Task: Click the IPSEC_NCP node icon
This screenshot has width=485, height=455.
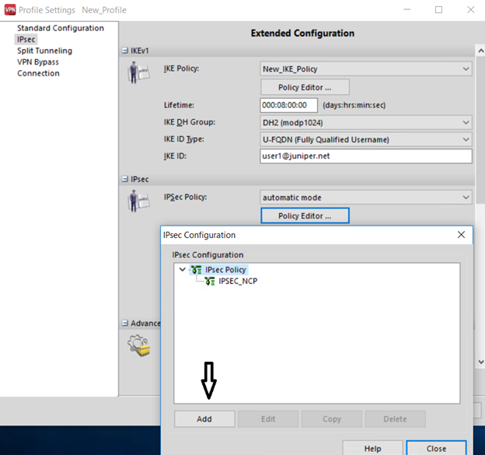Action: pyautogui.click(x=210, y=281)
